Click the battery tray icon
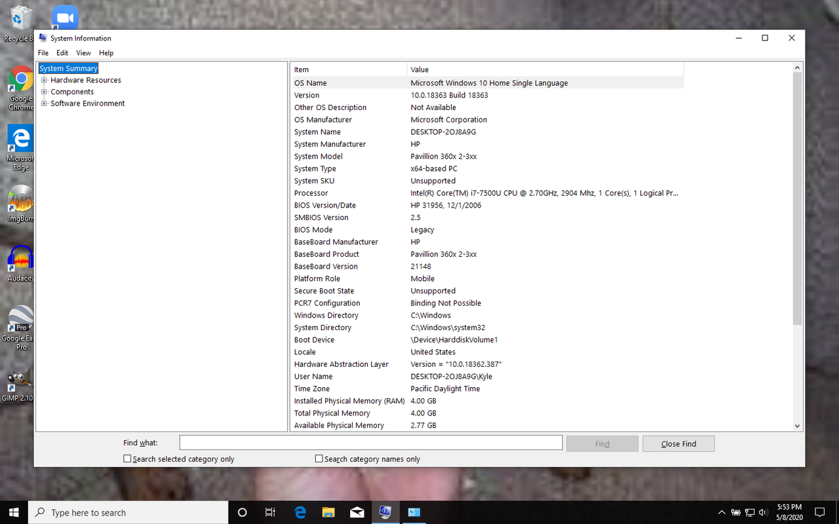This screenshot has height=524, width=839. click(736, 512)
